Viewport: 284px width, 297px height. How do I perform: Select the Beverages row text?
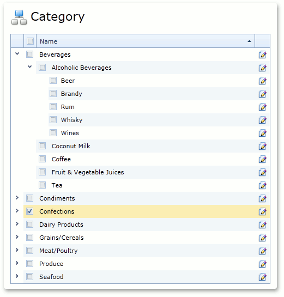[55, 54]
